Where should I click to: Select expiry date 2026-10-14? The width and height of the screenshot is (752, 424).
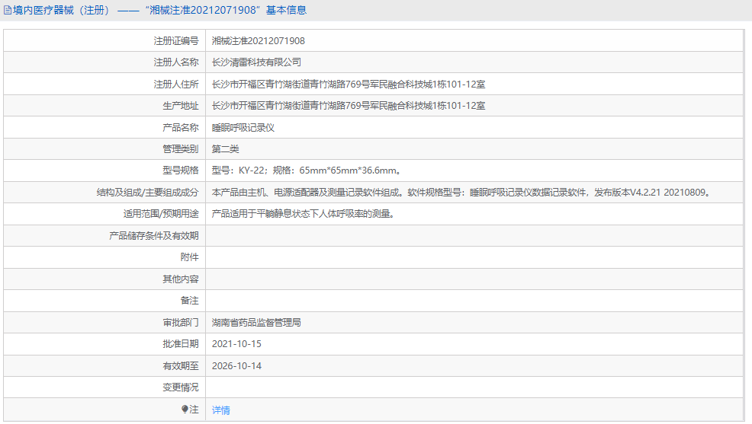[236, 366]
